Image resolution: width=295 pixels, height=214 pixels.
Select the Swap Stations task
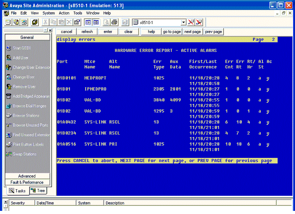pos(21,154)
